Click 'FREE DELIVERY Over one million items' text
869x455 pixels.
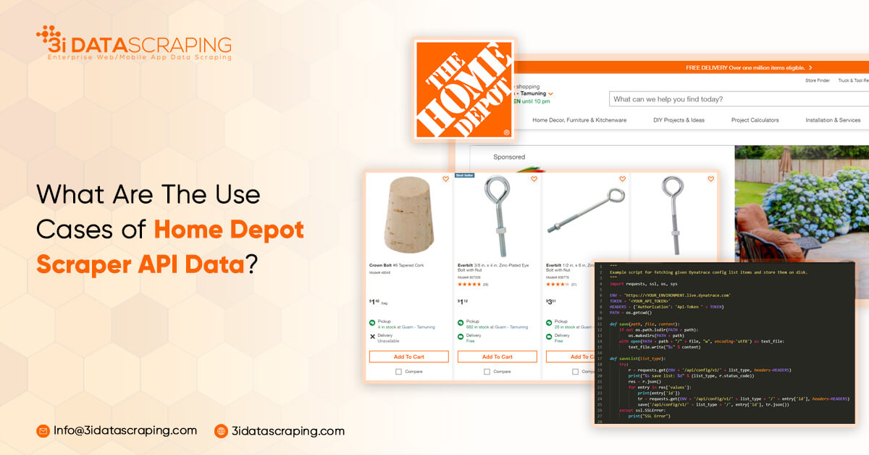[744, 67]
